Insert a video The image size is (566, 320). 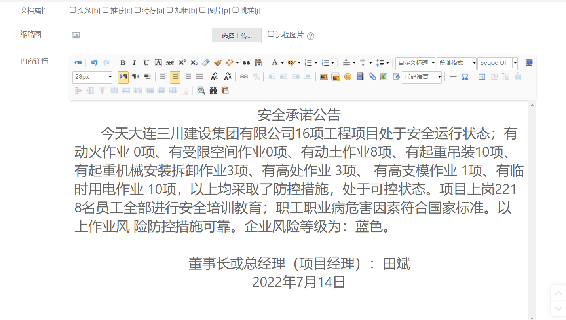(360, 77)
